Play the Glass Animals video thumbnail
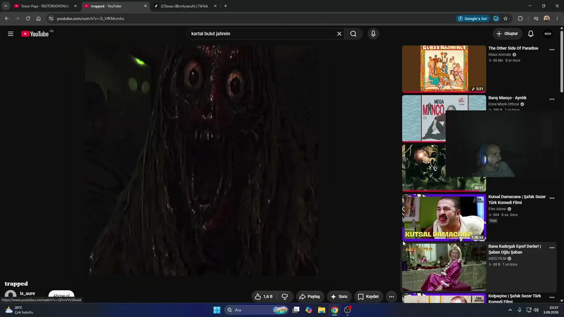Screen dimensions: 564x317 444,69
